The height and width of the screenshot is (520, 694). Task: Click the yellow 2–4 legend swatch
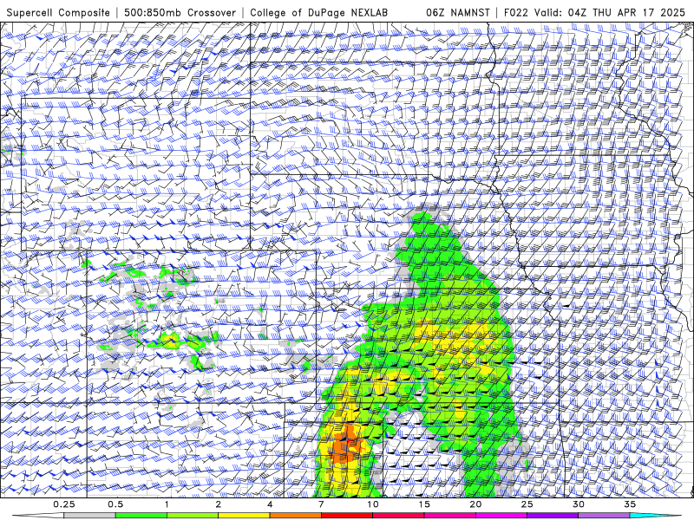coord(244,516)
